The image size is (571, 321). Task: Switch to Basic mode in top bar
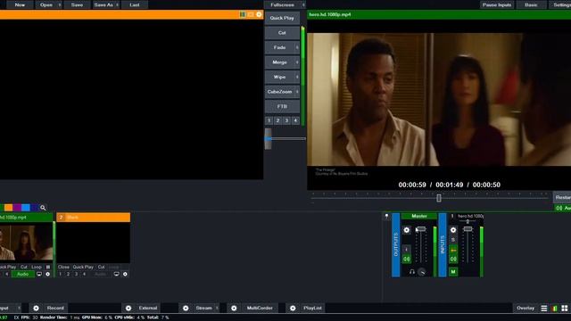pyautogui.click(x=531, y=4)
